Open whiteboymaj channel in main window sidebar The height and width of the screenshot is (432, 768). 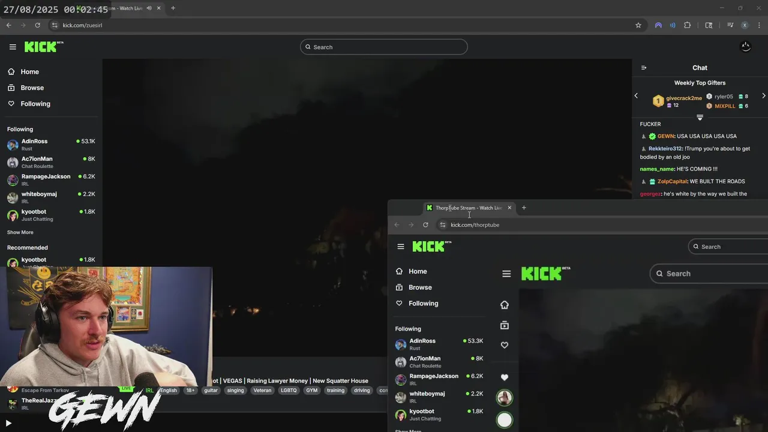coord(51,197)
